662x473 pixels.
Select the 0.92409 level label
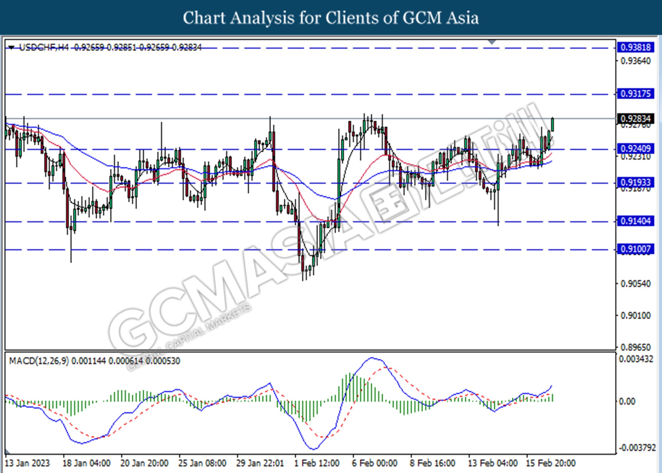(x=635, y=148)
